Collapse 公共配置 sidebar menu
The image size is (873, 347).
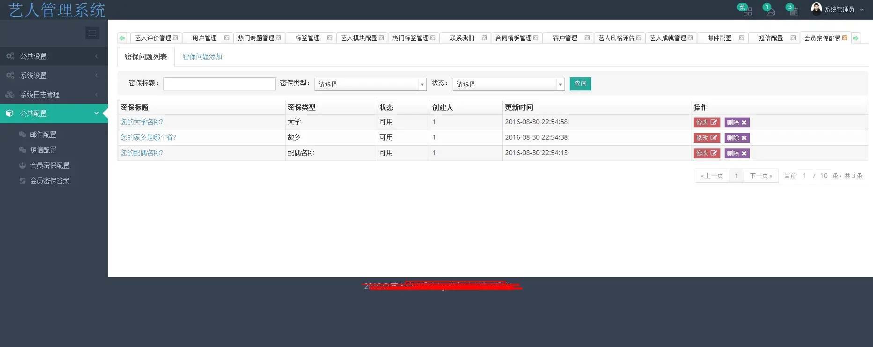pyautogui.click(x=54, y=113)
